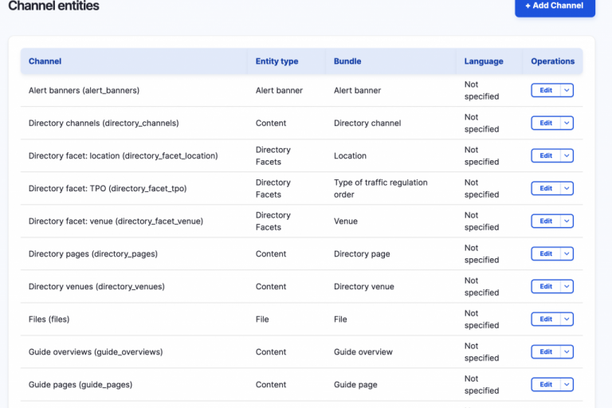Edit Directory facet: TPO channel
The width and height of the screenshot is (612, 408).
click(546, 189)
